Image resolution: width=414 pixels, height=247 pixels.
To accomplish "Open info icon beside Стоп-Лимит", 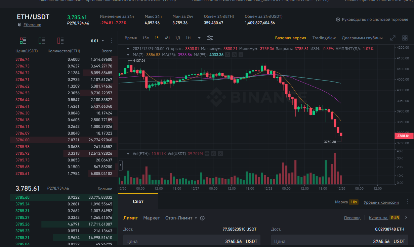I will tap(202, 218).
